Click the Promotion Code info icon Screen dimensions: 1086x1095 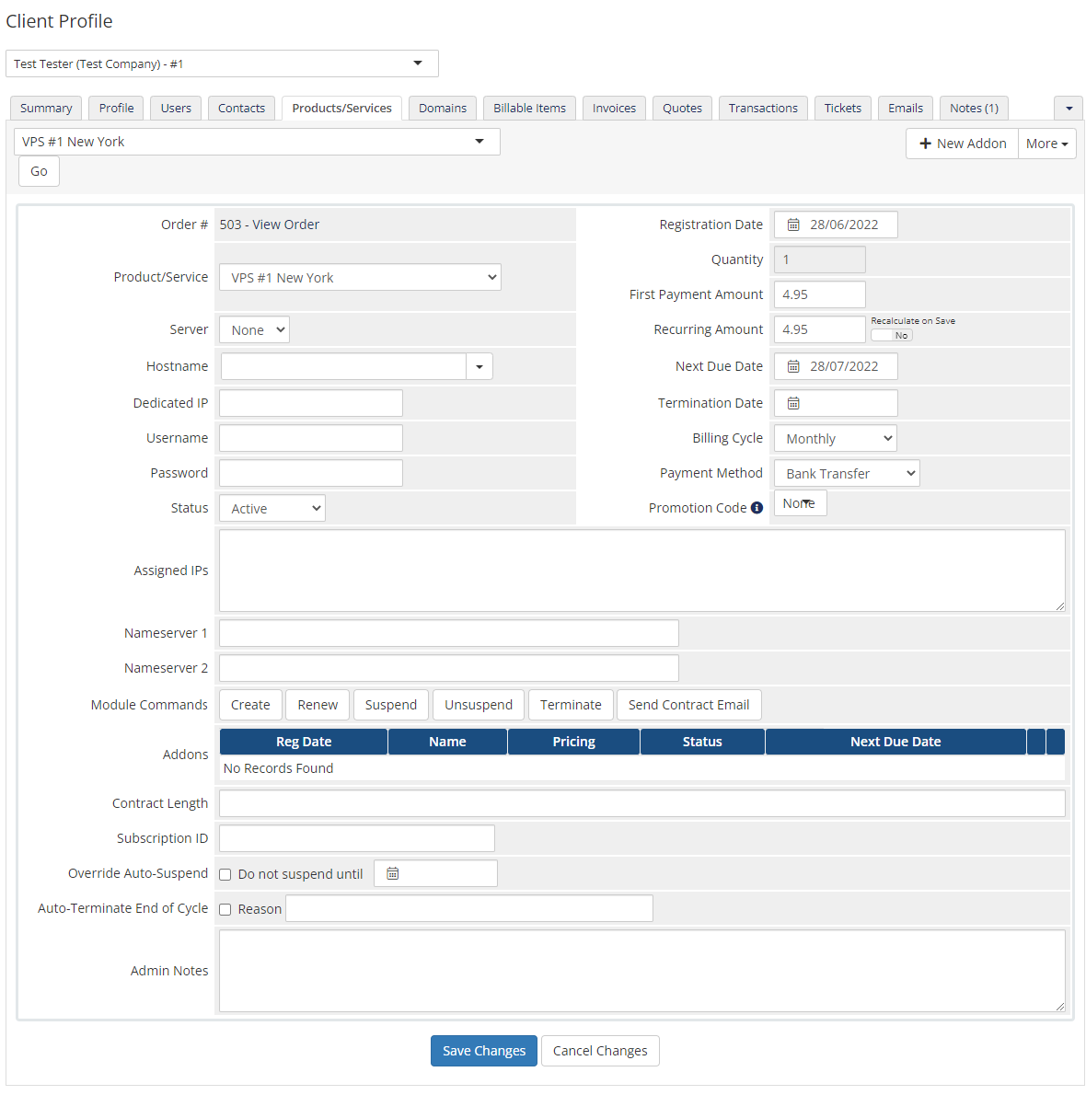pyautogui.click(x=757, y=508)
